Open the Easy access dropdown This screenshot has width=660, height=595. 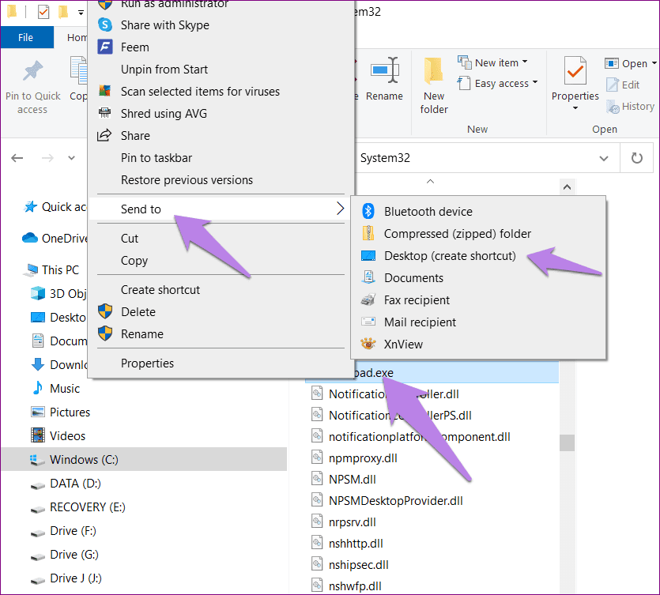point(497,82)
